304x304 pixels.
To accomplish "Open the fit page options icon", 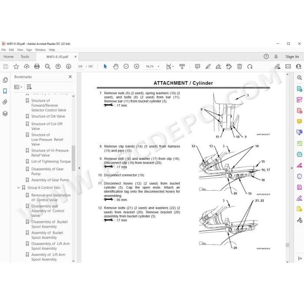I will click(170, 66).
